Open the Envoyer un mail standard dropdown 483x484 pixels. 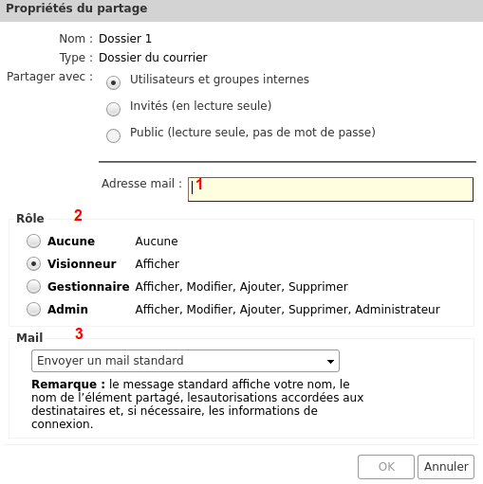(x=185, y=361)
